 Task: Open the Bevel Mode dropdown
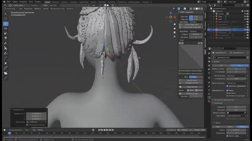(x=196, y=31)
